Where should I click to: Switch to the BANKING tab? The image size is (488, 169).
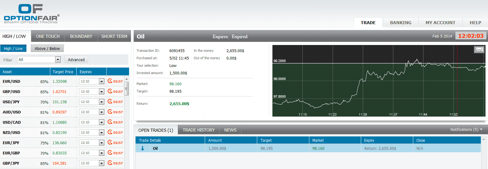coord(400,23)
